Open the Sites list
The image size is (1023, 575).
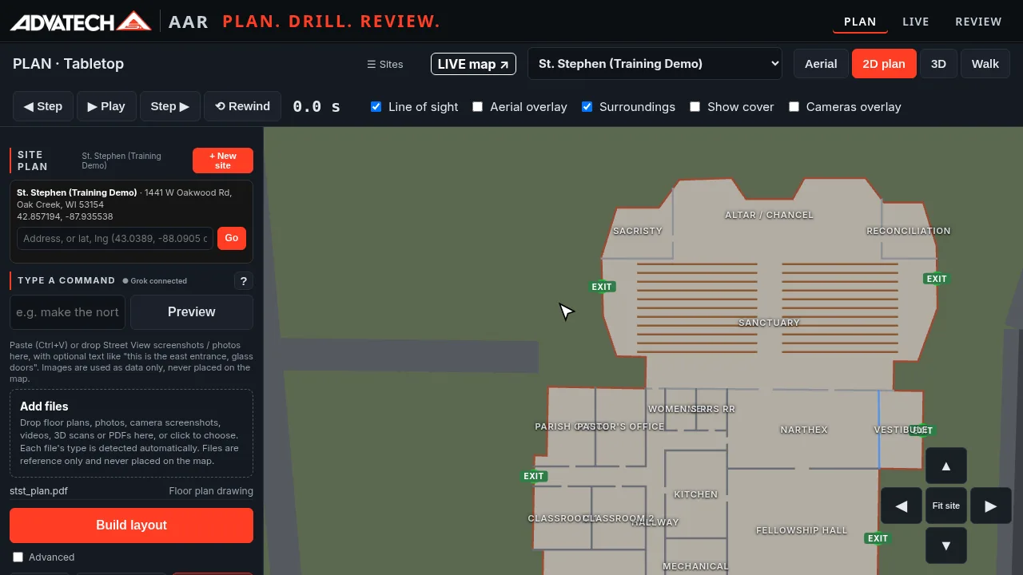click(385, 64)
